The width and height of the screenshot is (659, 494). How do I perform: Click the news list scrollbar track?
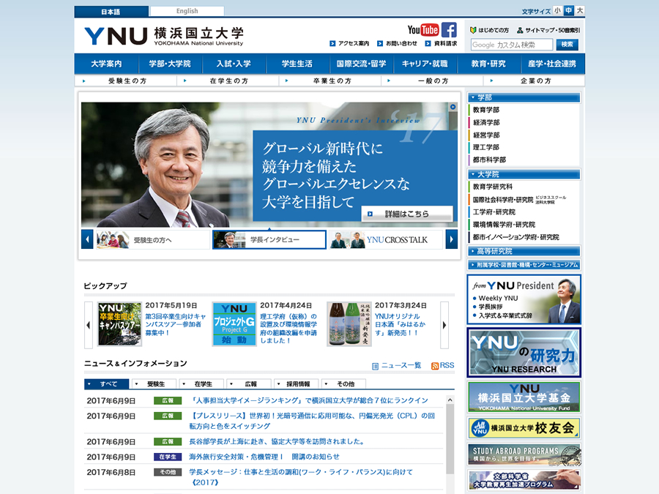450,445
